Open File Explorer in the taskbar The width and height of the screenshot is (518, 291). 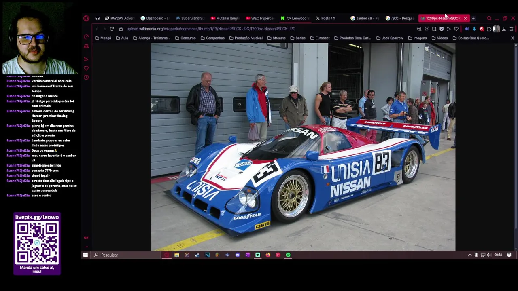click(x=176, y=255)
